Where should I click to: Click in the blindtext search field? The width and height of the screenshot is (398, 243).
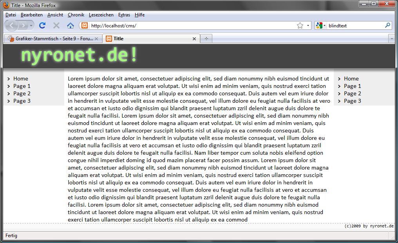[x=355, y=25]
